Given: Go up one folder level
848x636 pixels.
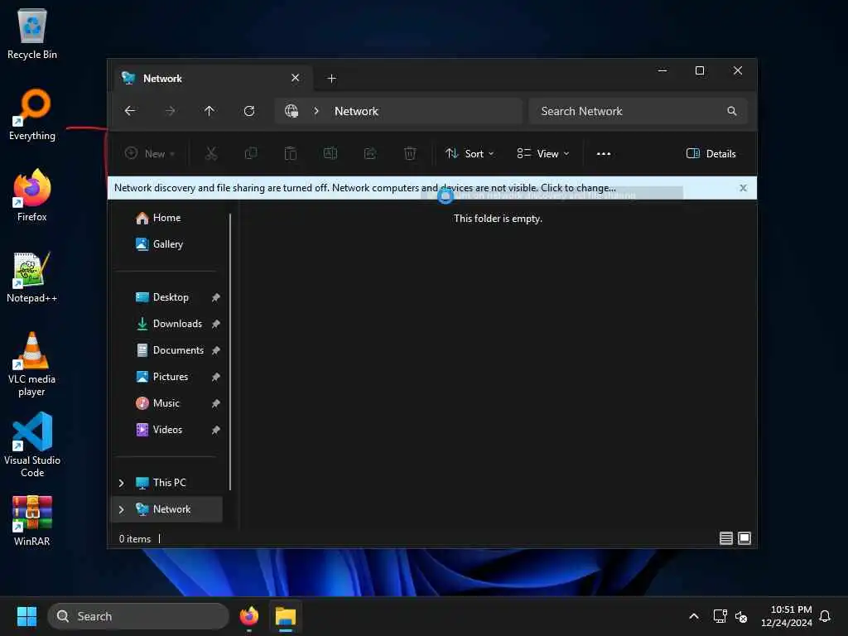Looking at the screenshot, I should (210, 111).
